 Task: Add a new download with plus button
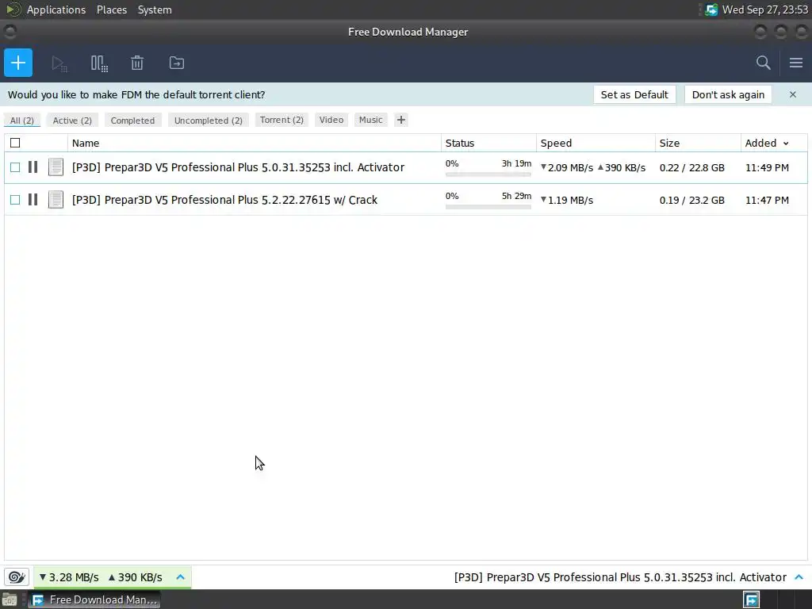point(18,63)
